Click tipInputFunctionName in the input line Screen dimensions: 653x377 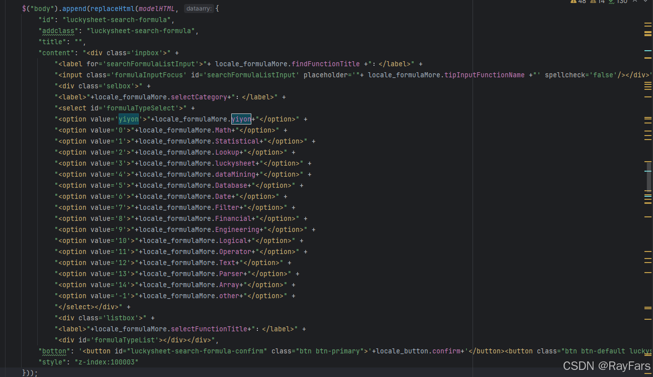484,75
